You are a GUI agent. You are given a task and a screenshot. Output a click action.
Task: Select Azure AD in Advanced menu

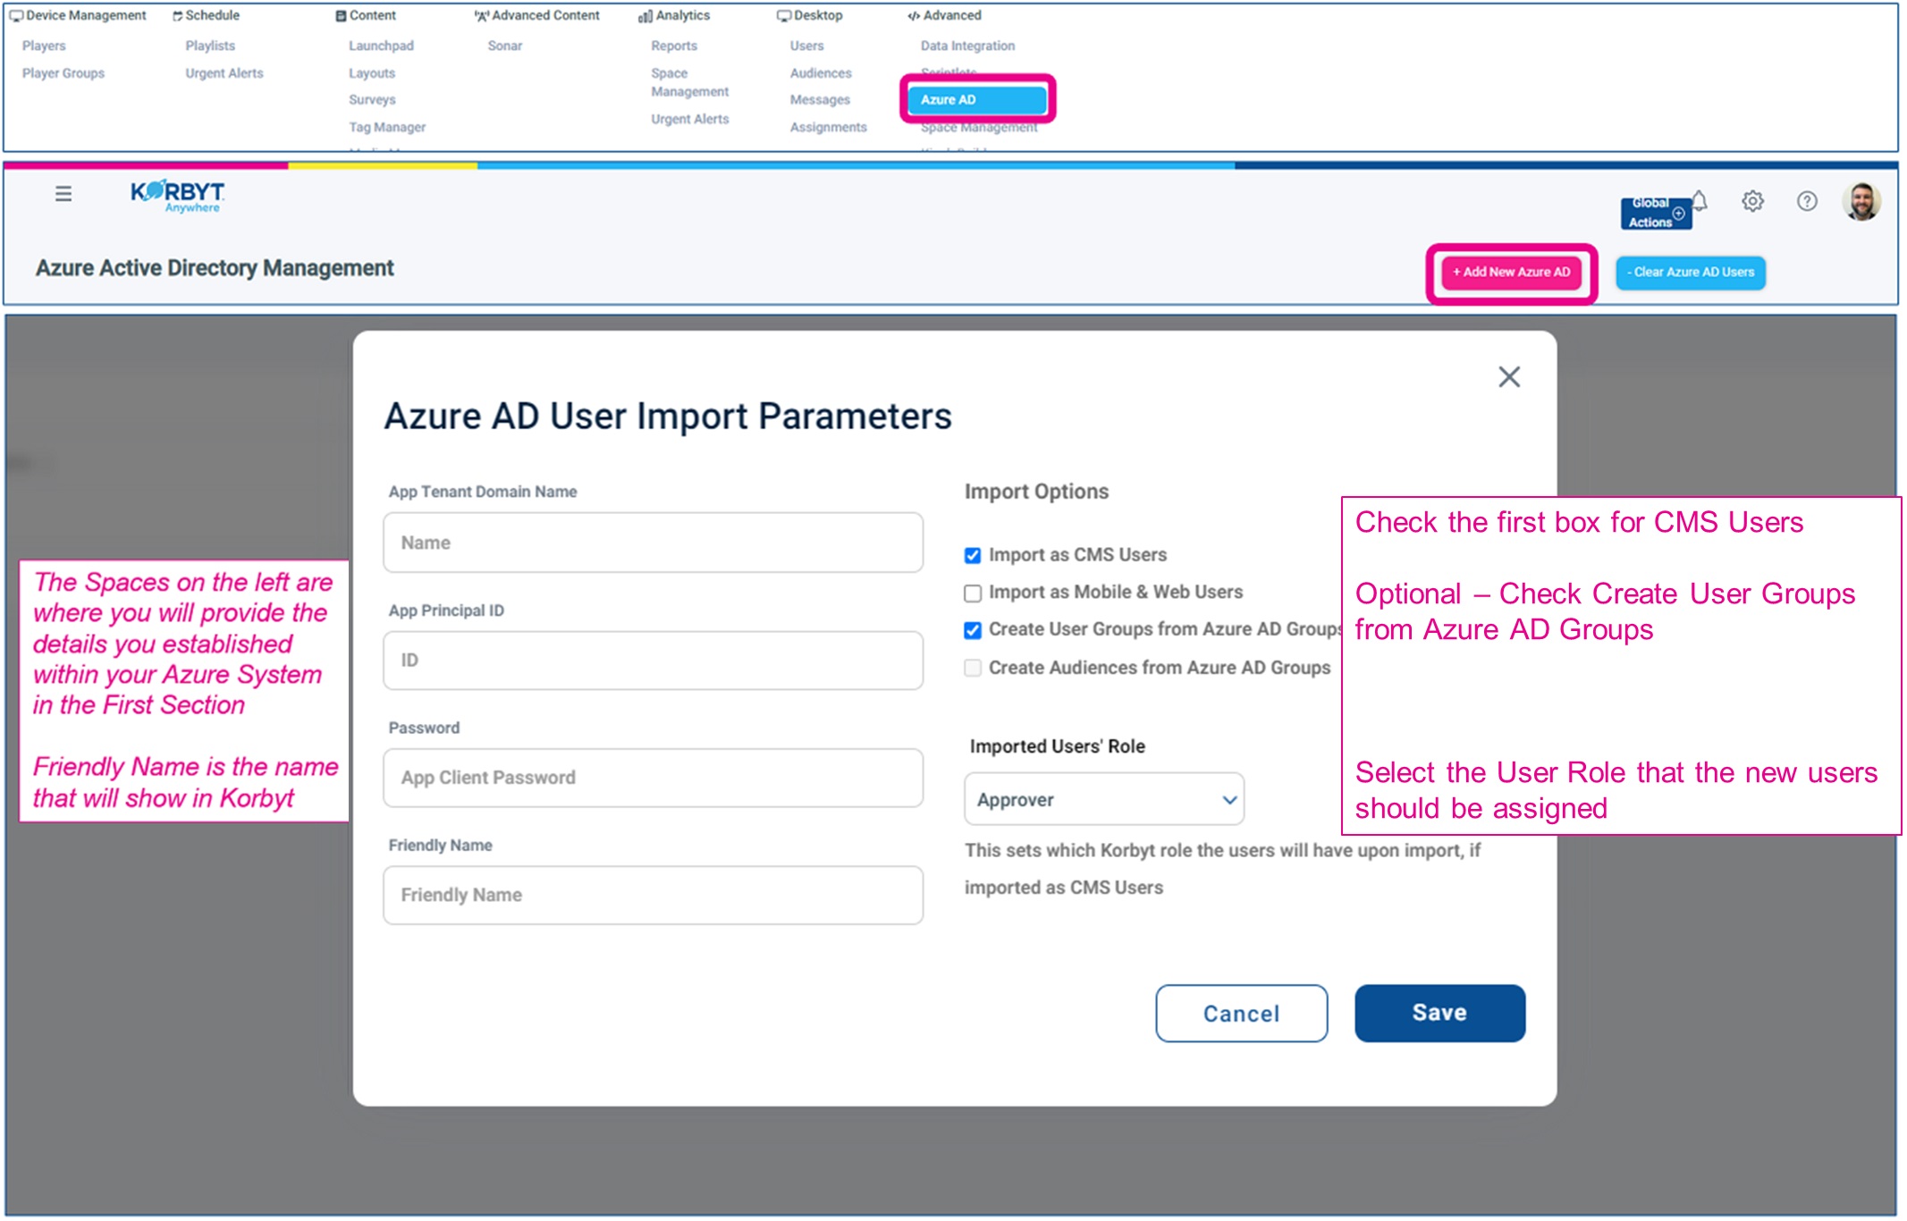tap(976, 99)
